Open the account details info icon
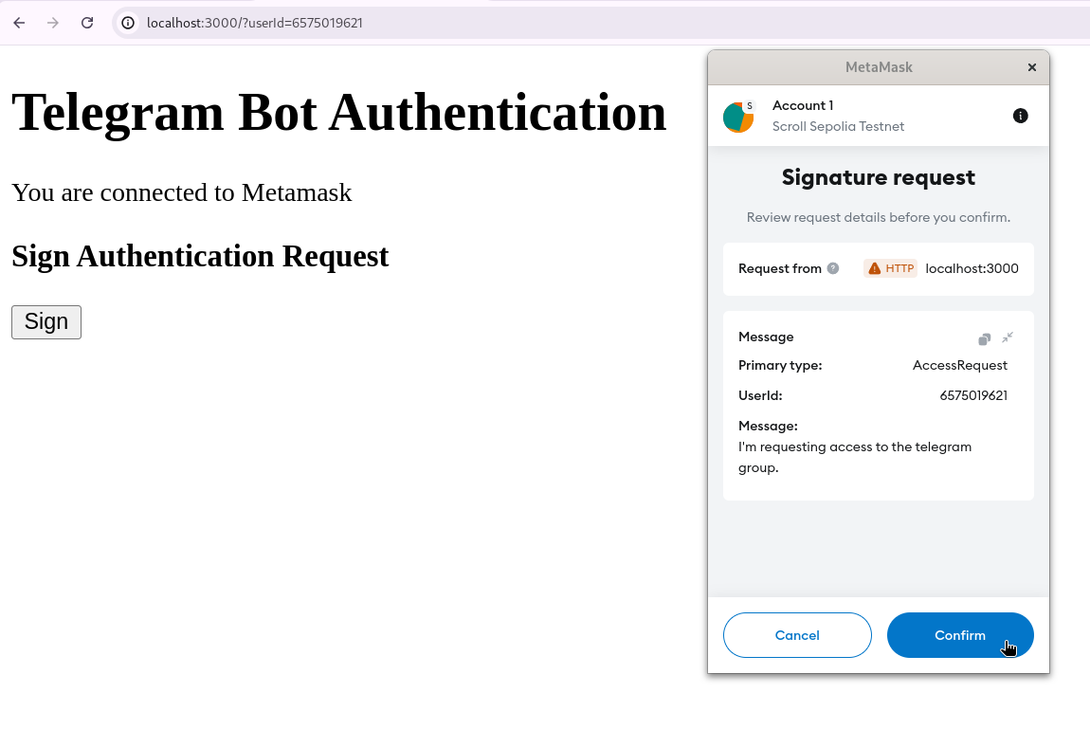This screenshot has height=747, width=1090. point(1020,116)
